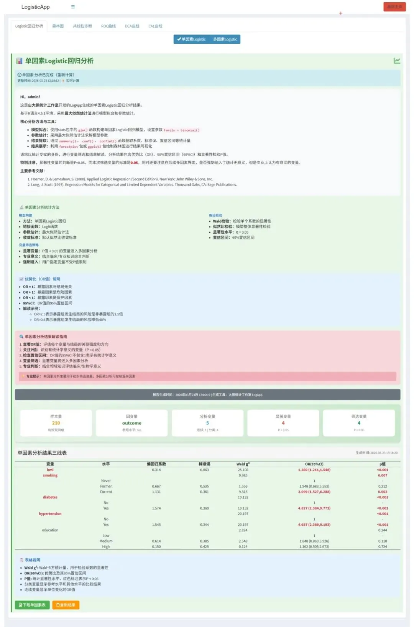414x627 pixels.
Task: Click the flame icon before 实时计算
Action: click(63, 81)
